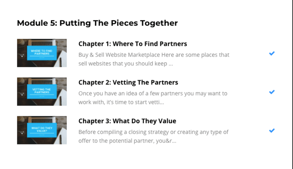This screenshot has height=169, width=293.
Task: Click the Buy & Sell Website Marketplace description
Action: pyautogui.click(x=154, y=59)
